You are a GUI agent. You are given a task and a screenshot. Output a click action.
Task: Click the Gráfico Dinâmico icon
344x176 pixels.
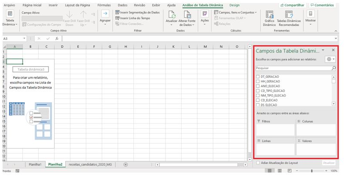(x=269, y=15)
